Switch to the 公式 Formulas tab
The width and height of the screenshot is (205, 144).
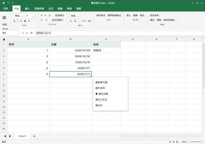coord(51,8)
